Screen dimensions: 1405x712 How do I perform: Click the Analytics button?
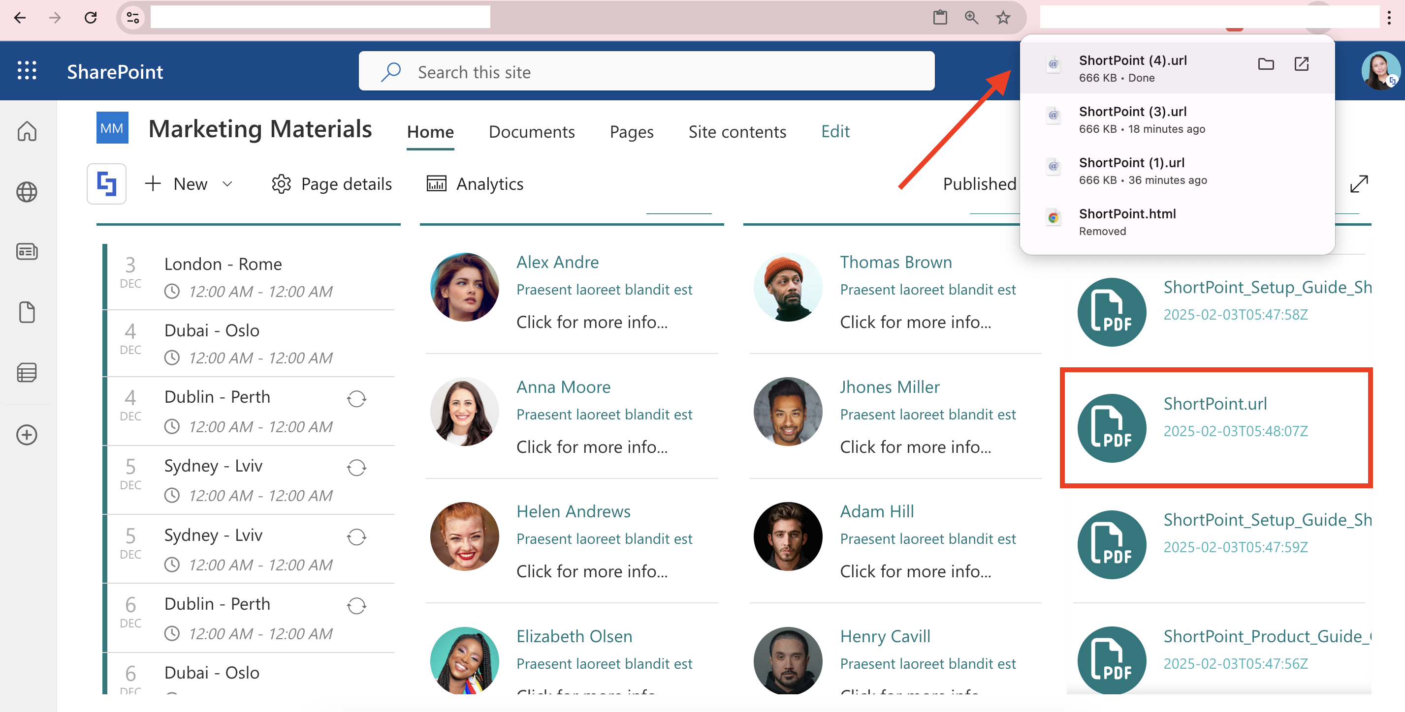(x=475, y=184)
